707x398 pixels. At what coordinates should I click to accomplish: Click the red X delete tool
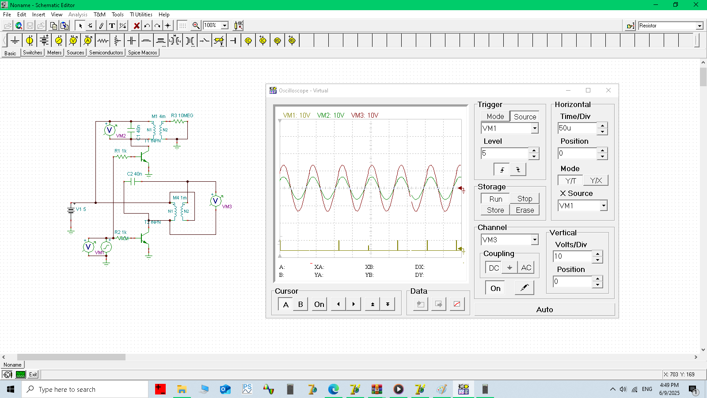(137, 26)
